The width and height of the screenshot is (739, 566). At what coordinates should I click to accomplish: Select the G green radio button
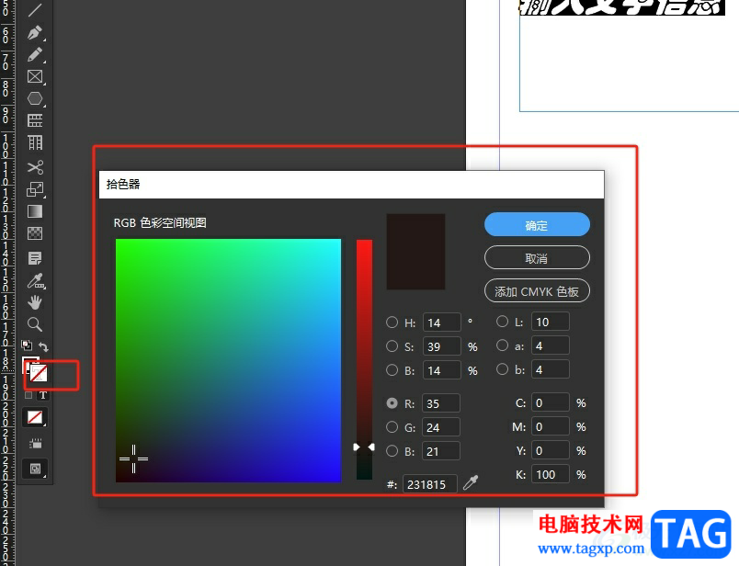click(x=392, y=427)
